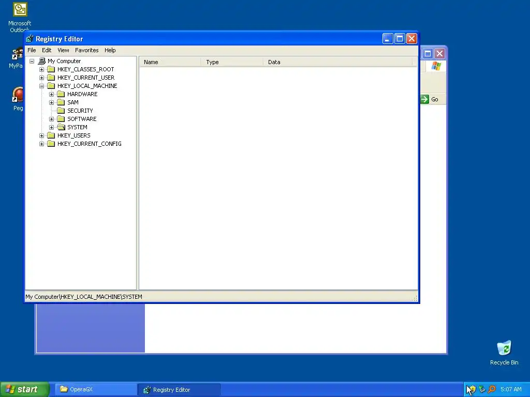530x397 pixels.
Task: Click the Windows flag logo in background window
Action: click(x=436, y=66)
